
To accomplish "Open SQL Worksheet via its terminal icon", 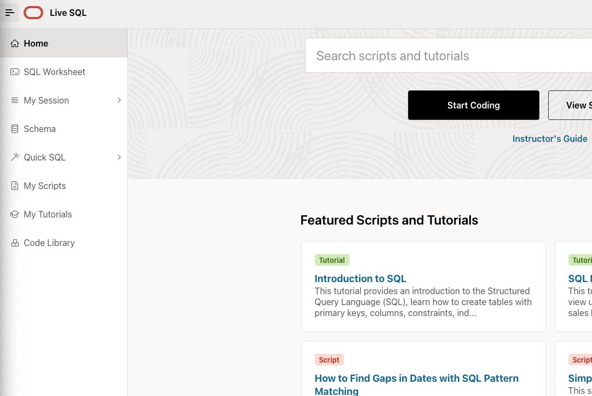I will point(15,72).
